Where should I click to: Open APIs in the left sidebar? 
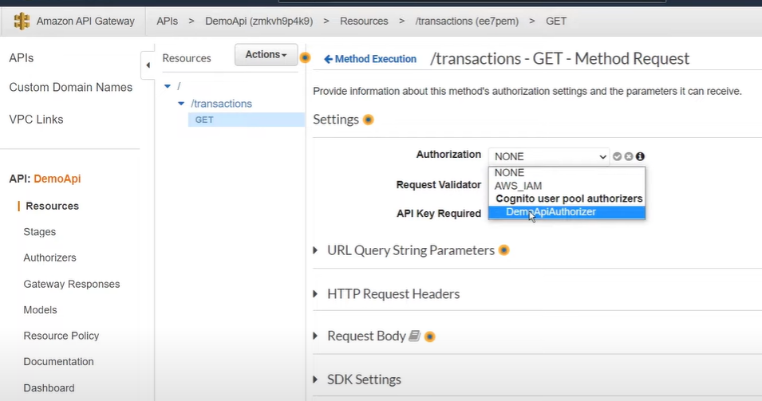point(22,57)
